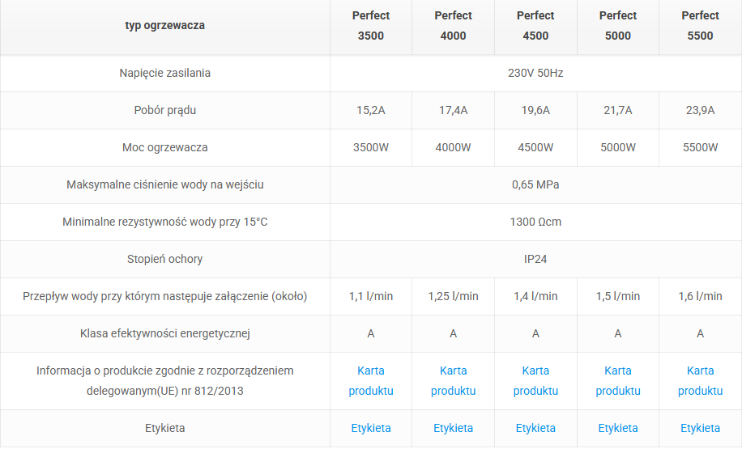The height and width of the screenshot is (449, 742).
Task: Click the 'typ ogrzewacza' header cell
Action: click(165, 26)
